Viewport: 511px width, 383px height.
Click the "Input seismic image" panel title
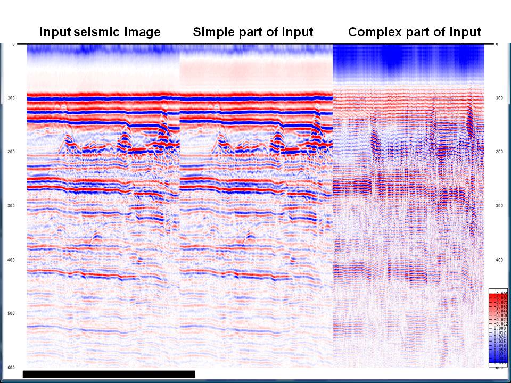[100, 32]
